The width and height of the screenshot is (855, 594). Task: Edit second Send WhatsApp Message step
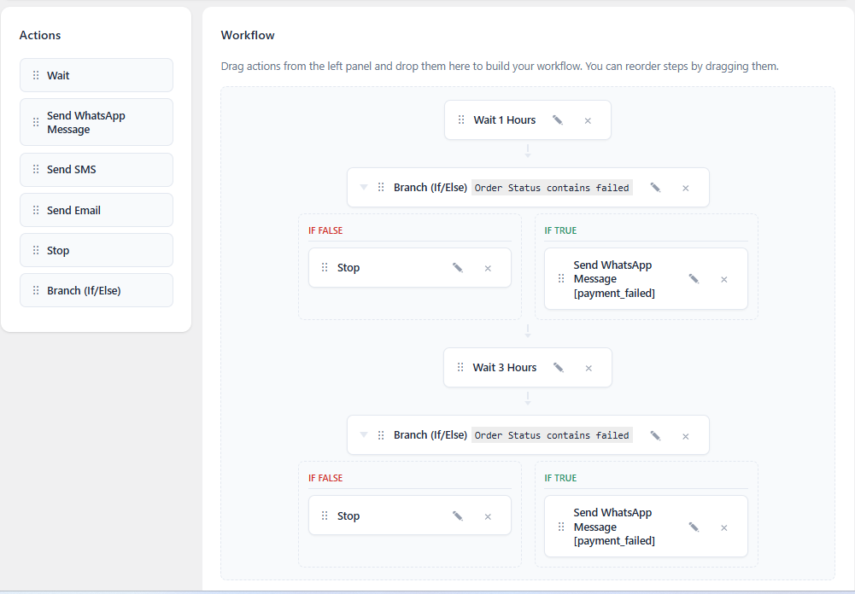[694, 527]
